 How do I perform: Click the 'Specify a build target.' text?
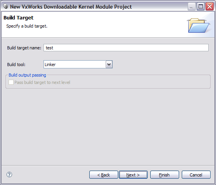[x=27, y=26]
